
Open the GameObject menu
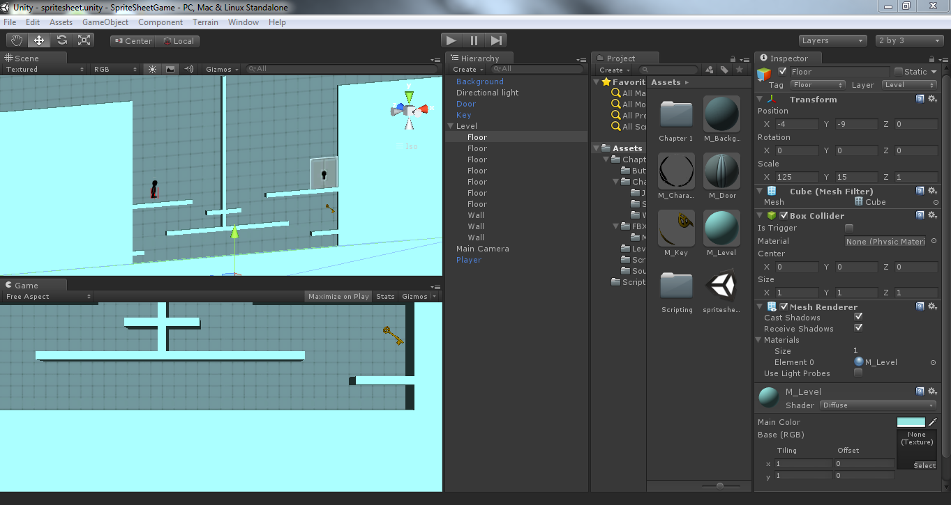click(x=105, y=22)
